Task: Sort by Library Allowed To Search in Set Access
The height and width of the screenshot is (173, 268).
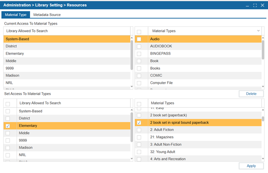Action: coord(74,103)
